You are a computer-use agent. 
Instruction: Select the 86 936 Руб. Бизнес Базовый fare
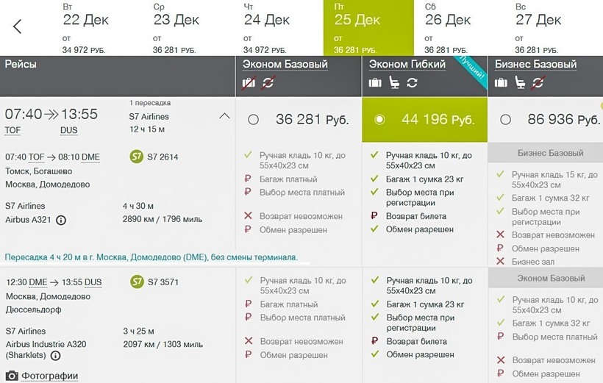click(505, 119)
